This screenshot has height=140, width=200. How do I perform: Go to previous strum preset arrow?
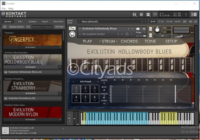[x=73, y=82]
